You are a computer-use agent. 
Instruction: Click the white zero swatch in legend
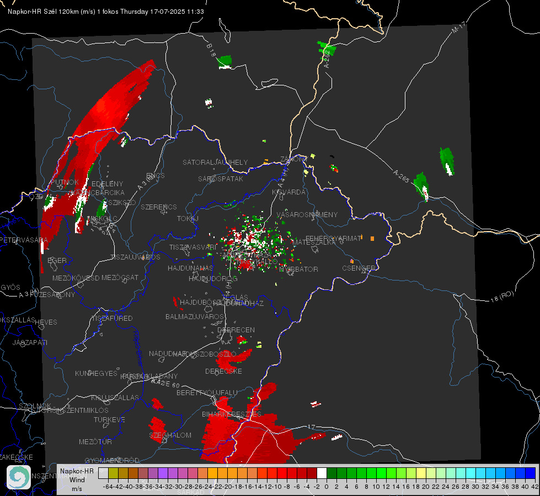(x=322, y=473)
